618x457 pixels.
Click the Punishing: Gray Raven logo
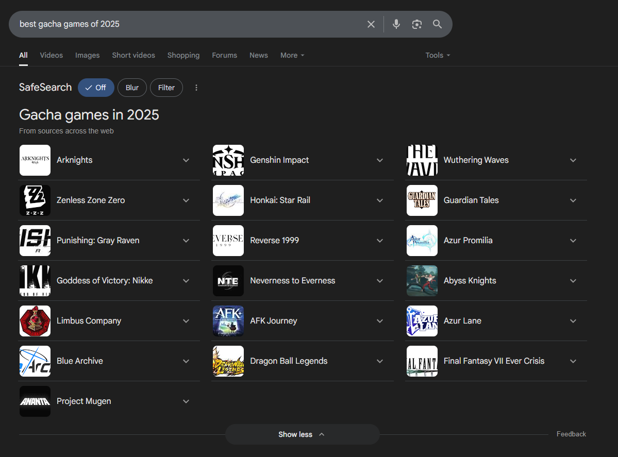pyautogui.click(x=35, y=240)
